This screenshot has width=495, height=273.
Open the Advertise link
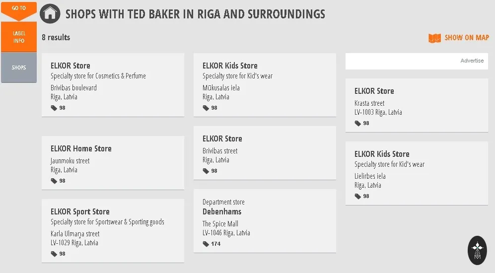click(472, 61)
